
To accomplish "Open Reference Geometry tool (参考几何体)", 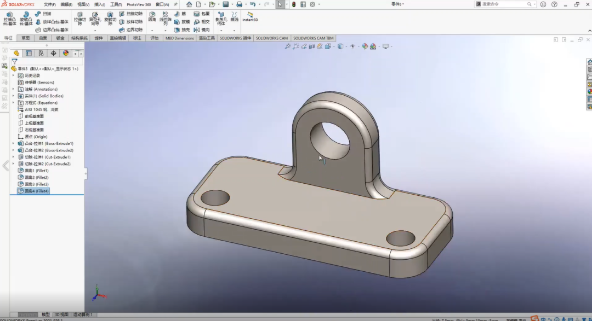I will tap(221, 18).
